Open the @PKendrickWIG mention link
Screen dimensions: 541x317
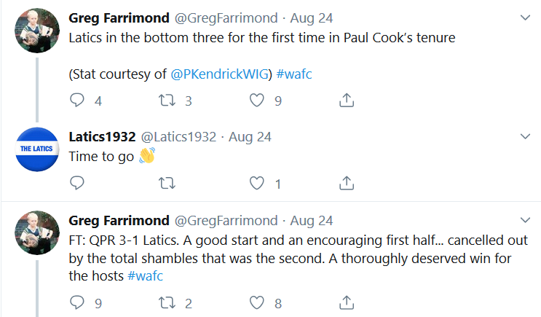221,74
